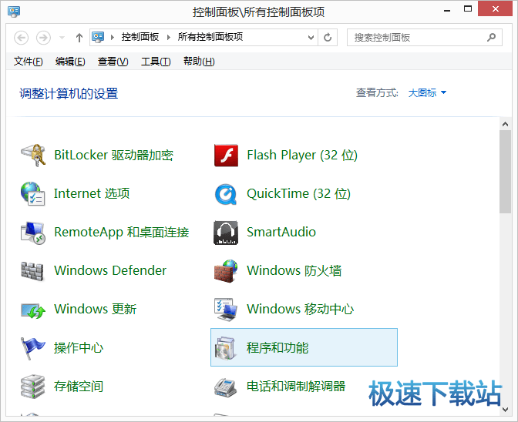Click the Forward navigation arrow
518x422 pixels.
(x=43, y=38)
